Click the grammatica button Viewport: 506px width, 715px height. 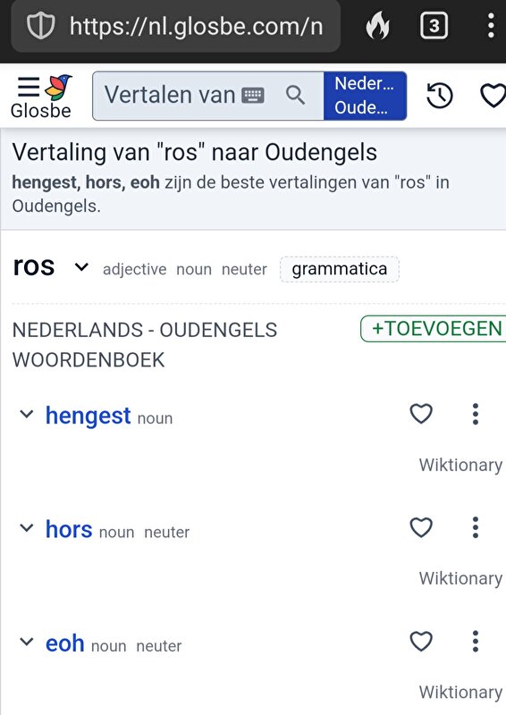[340, 269]
